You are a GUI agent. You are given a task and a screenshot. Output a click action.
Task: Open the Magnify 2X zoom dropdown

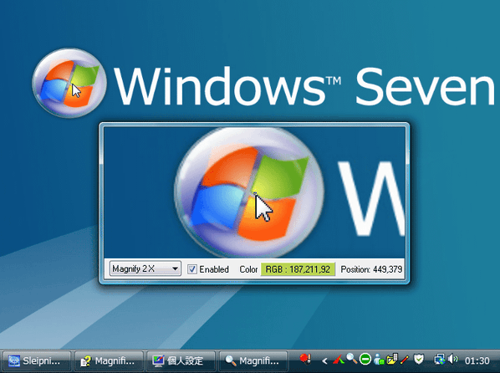coord(145,268)
